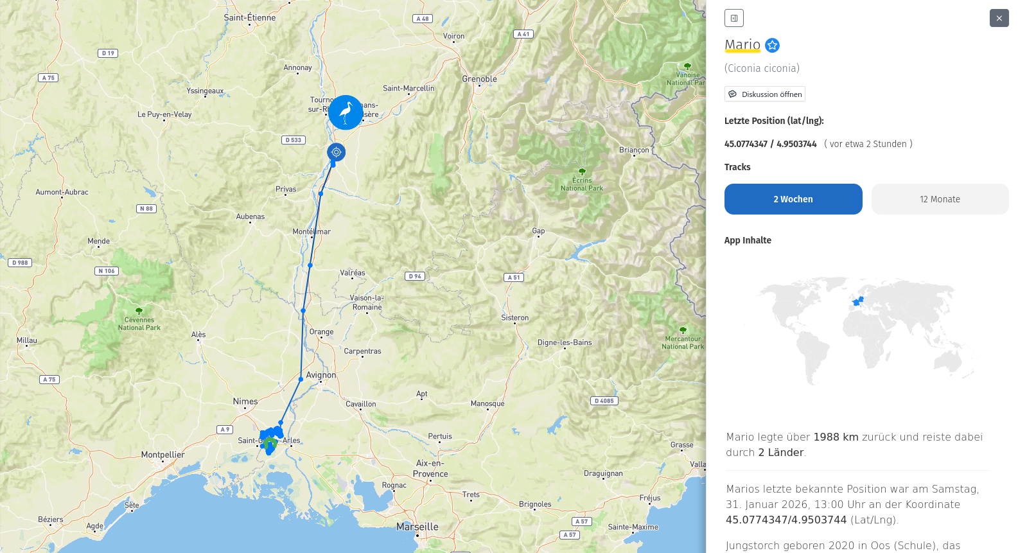Click the last-position target marker
Image resolution: width=1027 pixels, height=553 pixels.
coord(336,152)
